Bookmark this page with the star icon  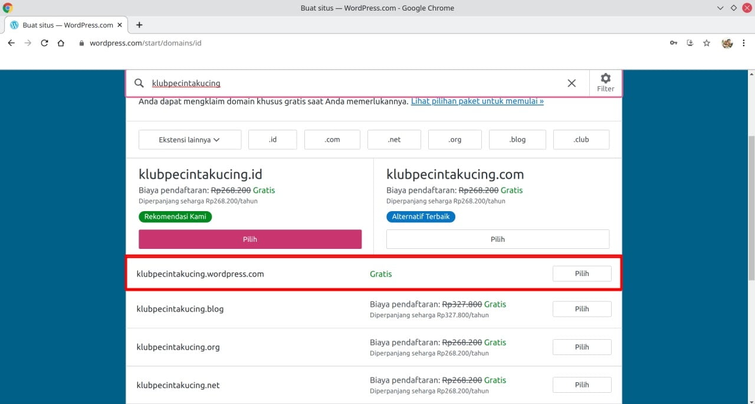click(707, 43)
